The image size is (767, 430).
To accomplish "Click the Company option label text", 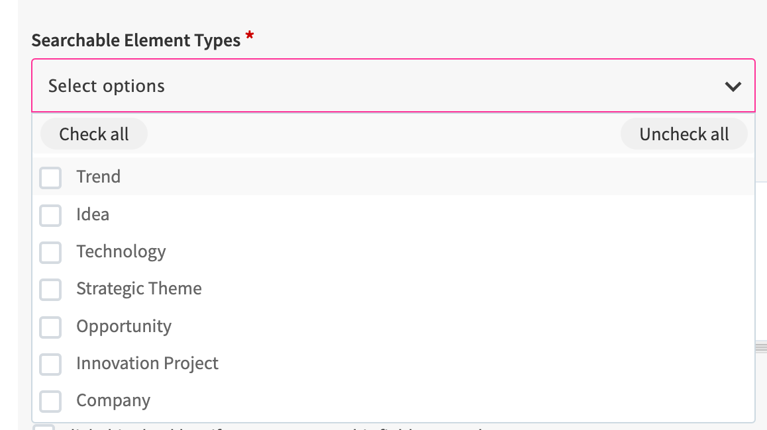I will pos(113,400).
